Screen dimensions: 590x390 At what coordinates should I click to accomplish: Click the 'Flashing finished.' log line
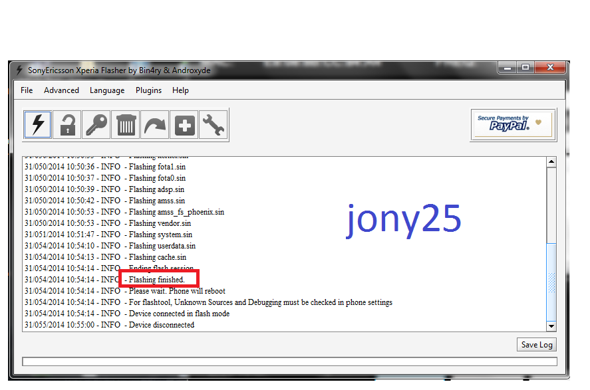pyautogui.click(x=157, y=280)
